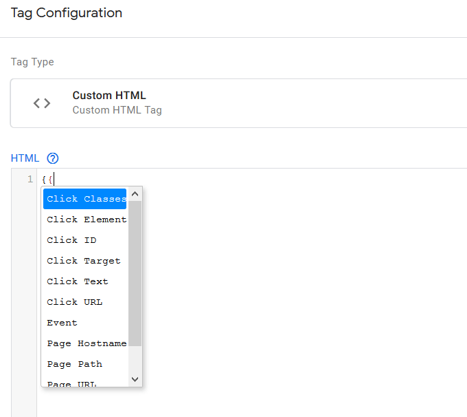467x417 pixels.
Task: Click the blue HTML field label
Action: click(25, 158)
